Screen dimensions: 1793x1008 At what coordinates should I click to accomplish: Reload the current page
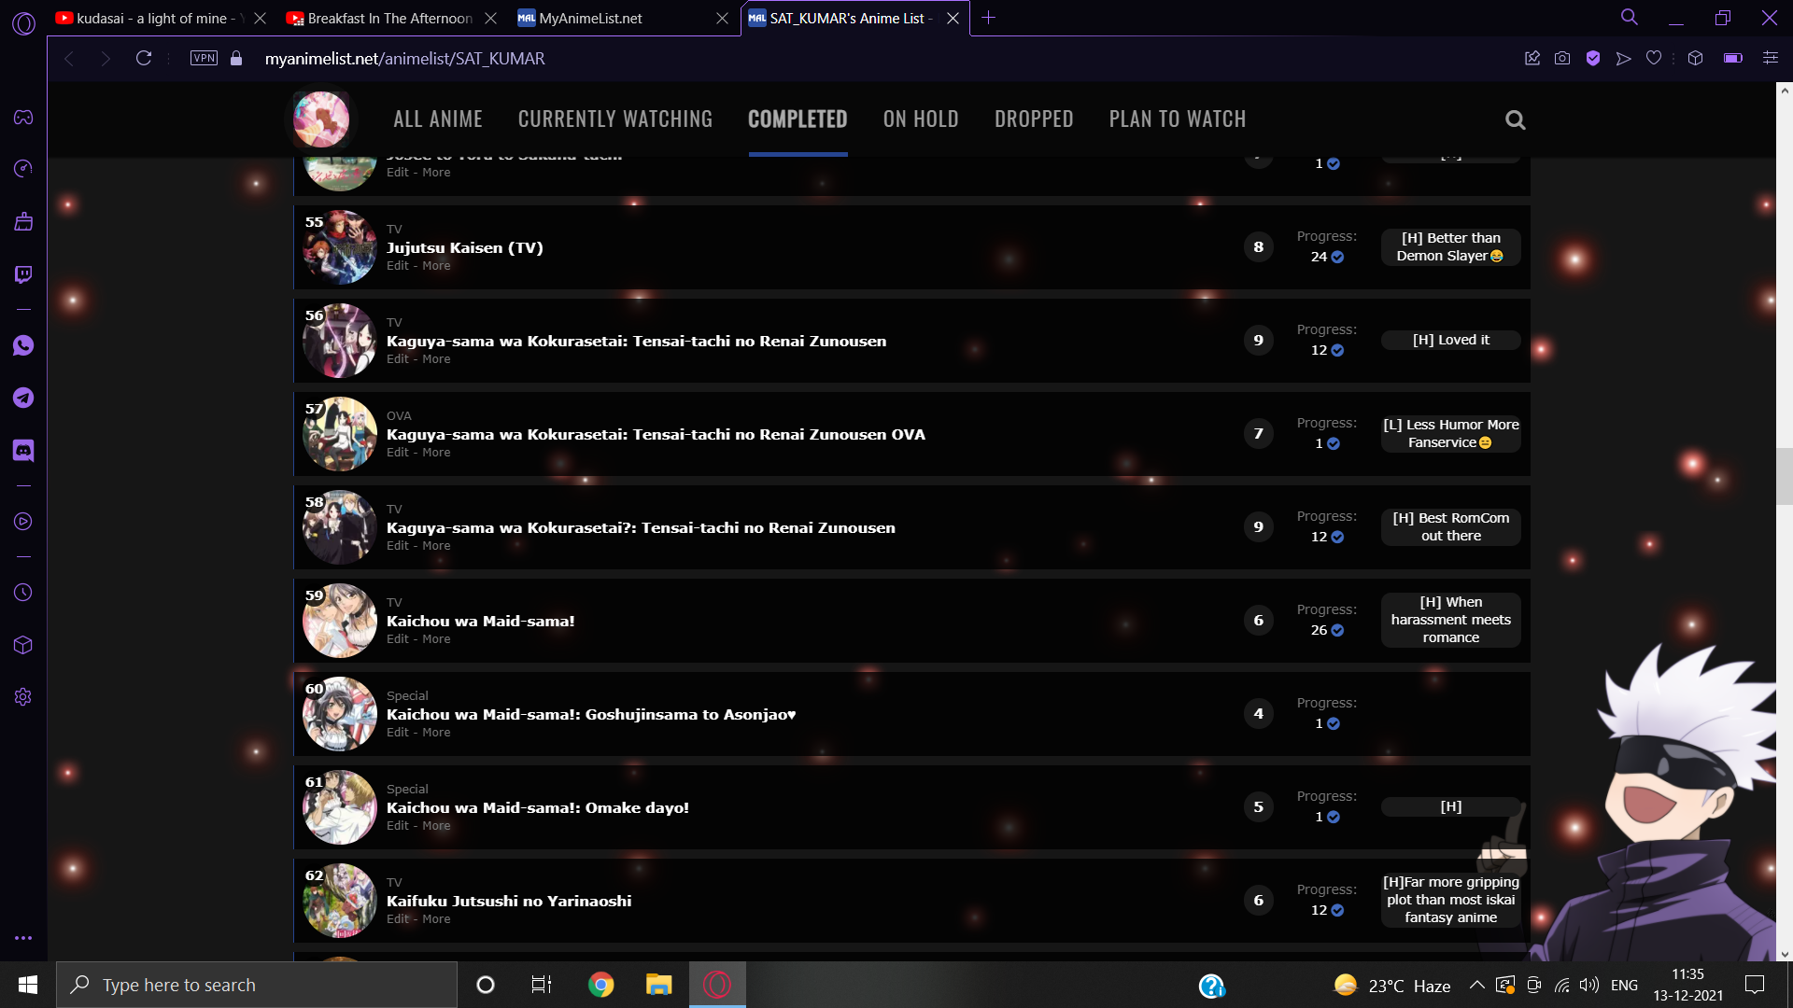click(144, 59)
